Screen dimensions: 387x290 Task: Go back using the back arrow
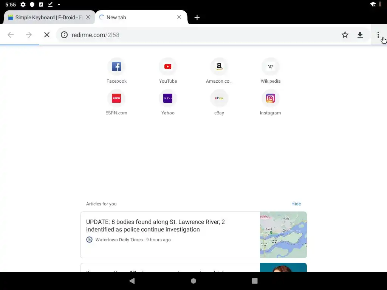pos(11,35)
